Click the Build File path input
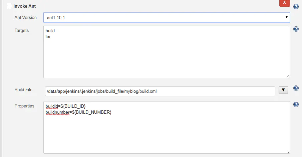Image resolution: width=302 pixels, height=157 pixels. (160, 91)
